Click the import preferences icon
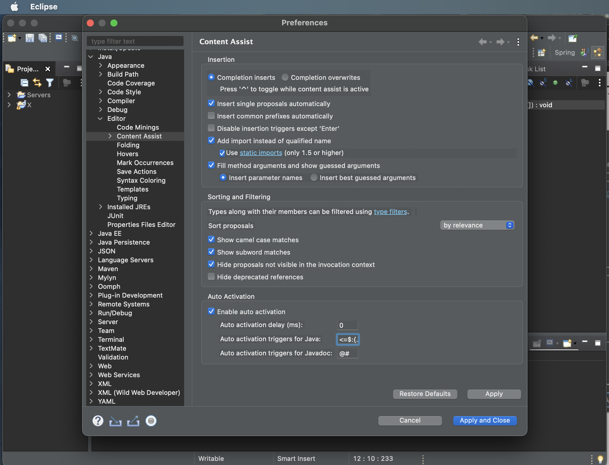609x465 pixels. point(115,421)
